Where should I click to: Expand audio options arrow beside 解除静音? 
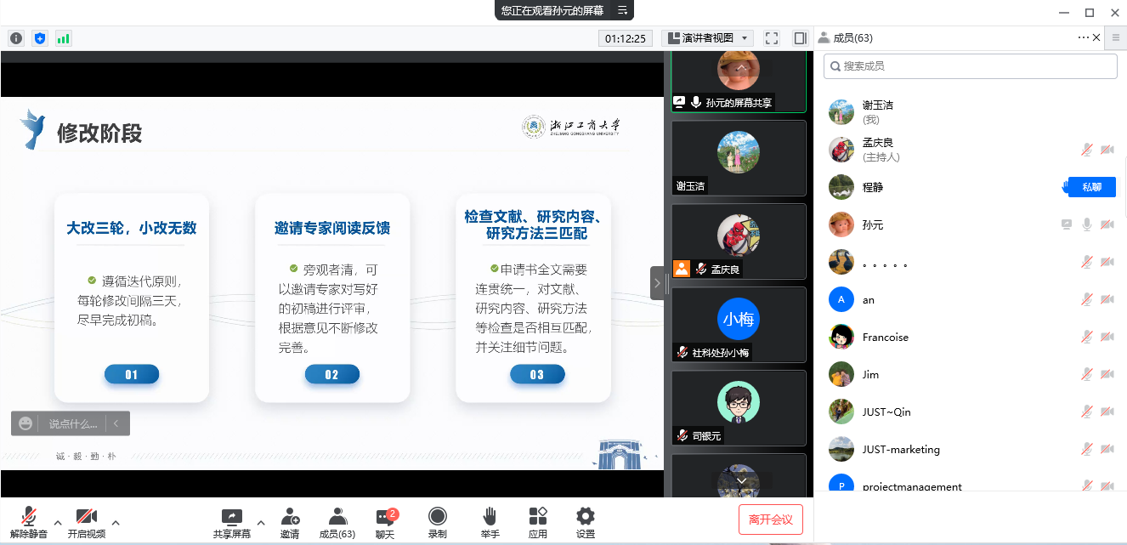click(x=58, y=522)
